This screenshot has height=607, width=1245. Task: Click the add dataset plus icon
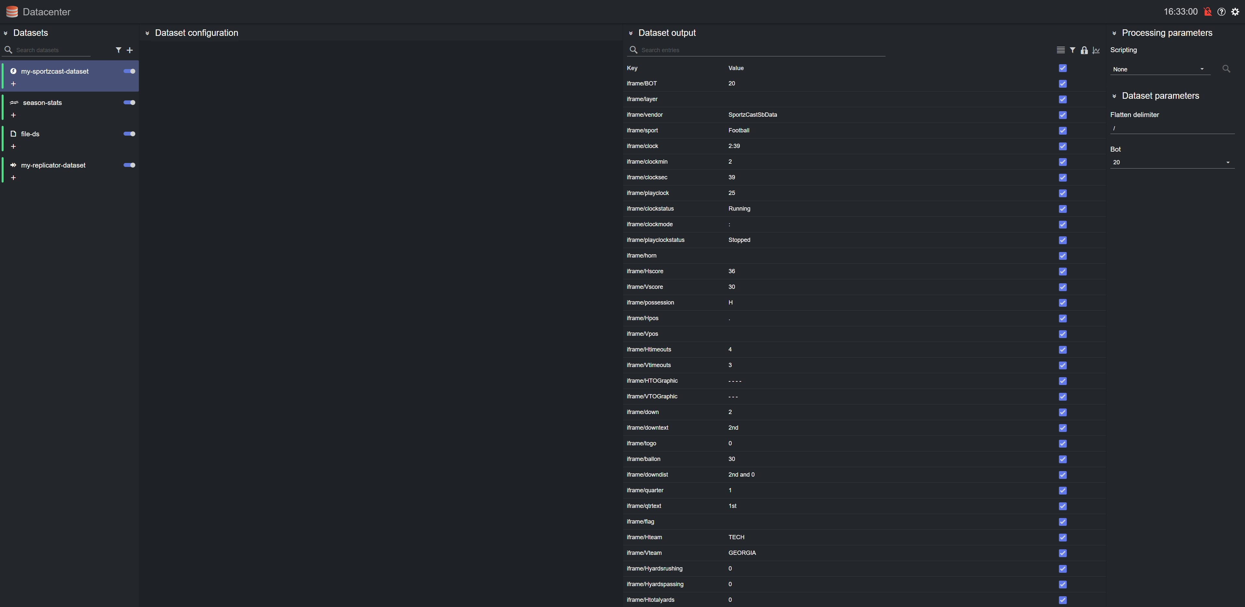pyautogui.click(x=129, y=50)
